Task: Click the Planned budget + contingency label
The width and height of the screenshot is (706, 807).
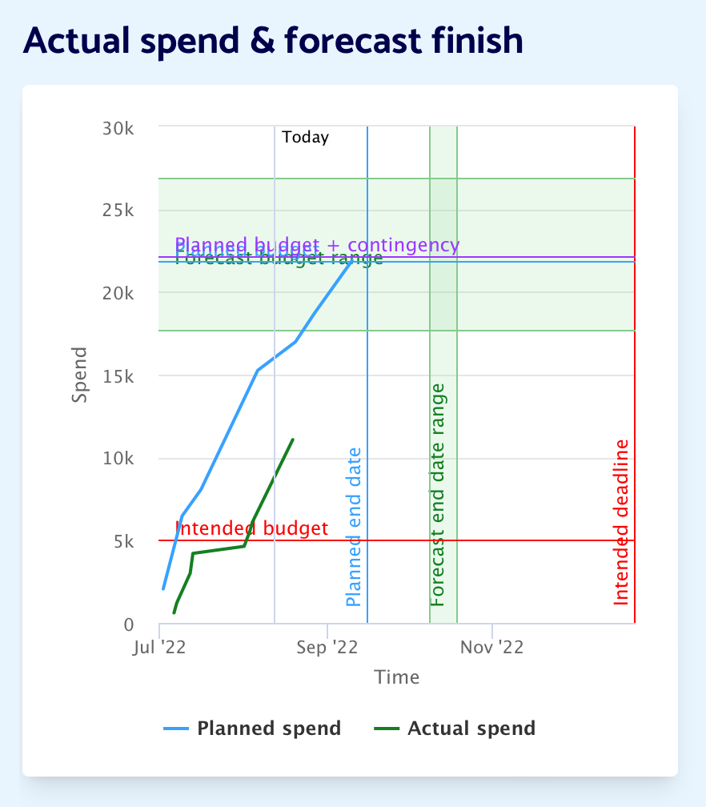Action: pyautogui.click(x=317, y=244)
